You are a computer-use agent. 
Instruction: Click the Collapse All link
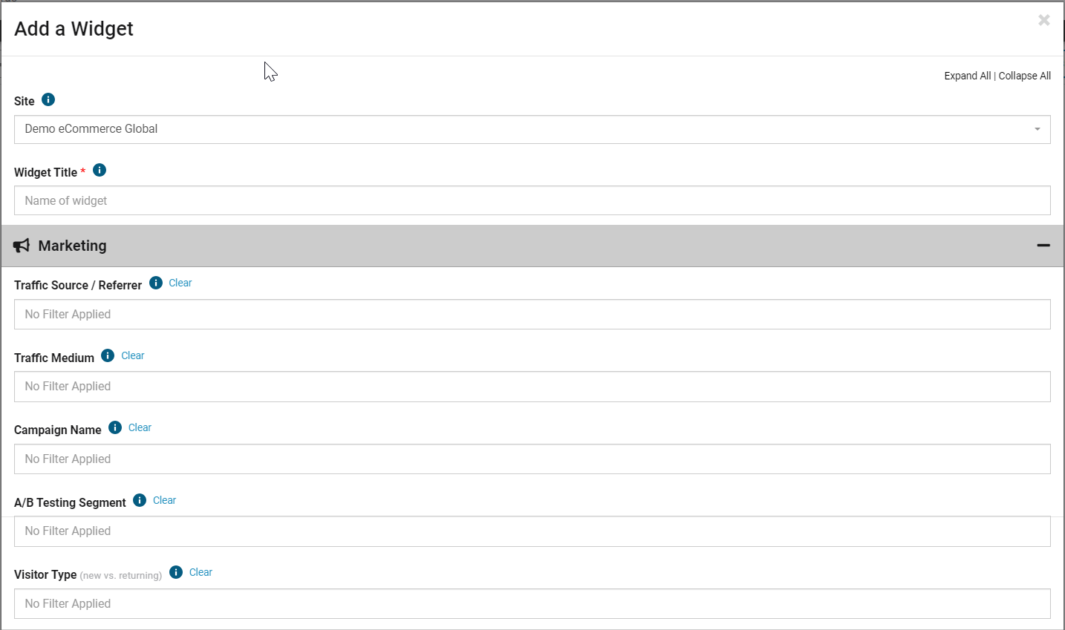coord(1024,75)
